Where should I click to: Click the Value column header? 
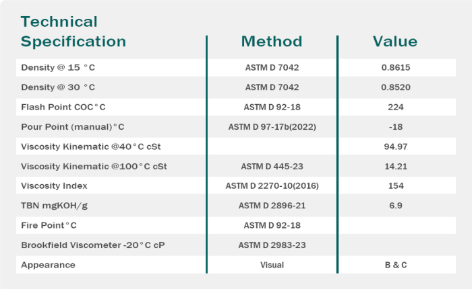395,42
